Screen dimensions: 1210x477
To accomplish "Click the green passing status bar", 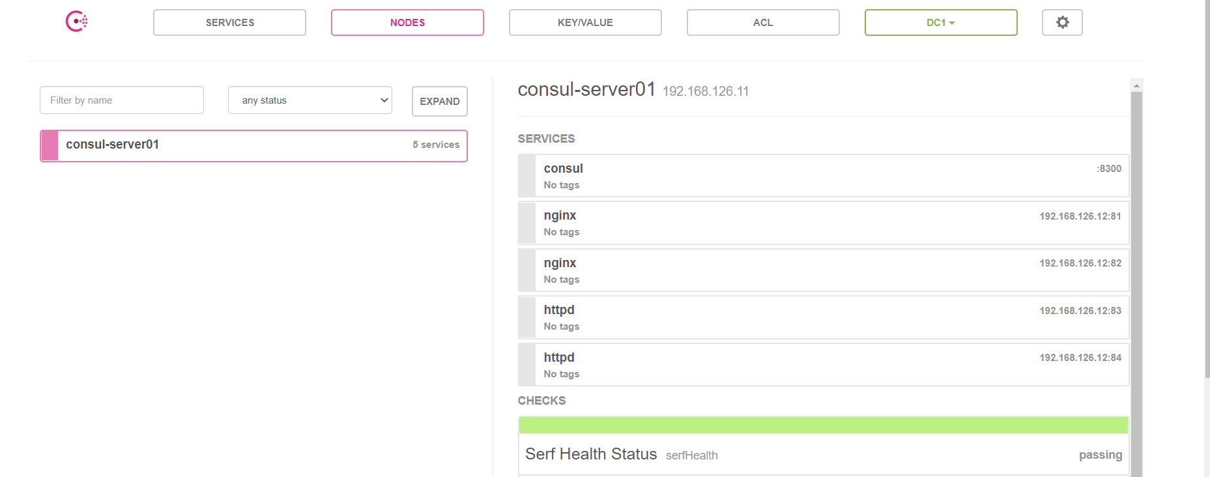I will [x=824, y=425].
